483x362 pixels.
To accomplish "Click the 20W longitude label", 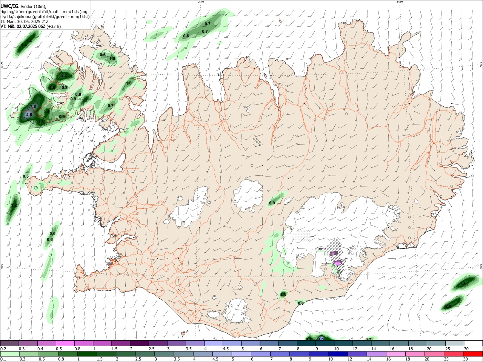I will pos(201,2).
